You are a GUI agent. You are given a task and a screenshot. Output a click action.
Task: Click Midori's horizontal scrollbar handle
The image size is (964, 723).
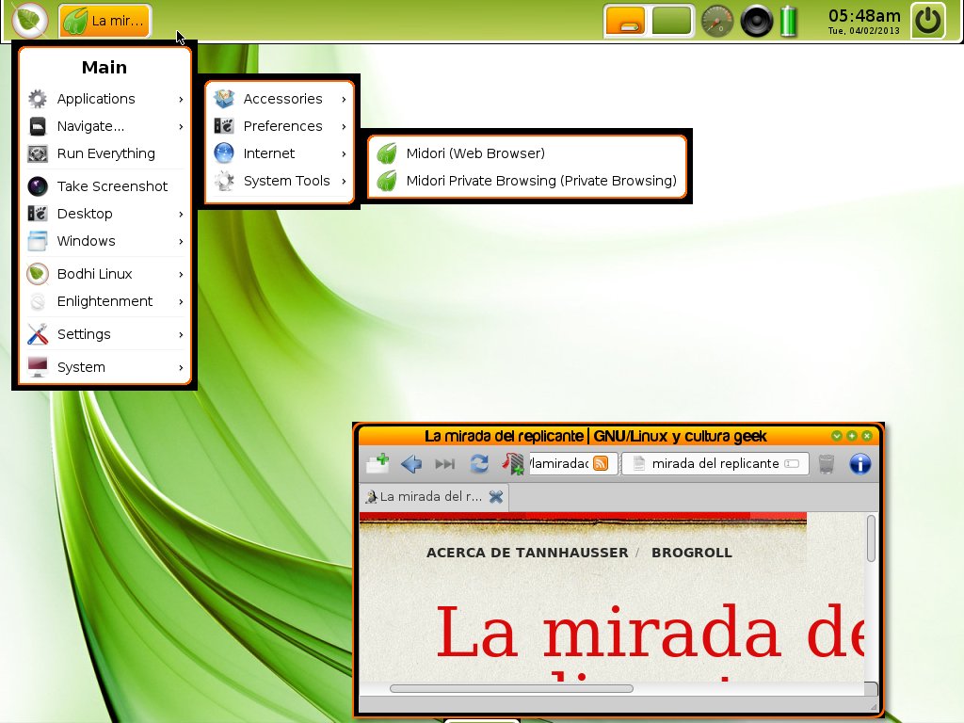pyautogui.click(x=511, y=688)
